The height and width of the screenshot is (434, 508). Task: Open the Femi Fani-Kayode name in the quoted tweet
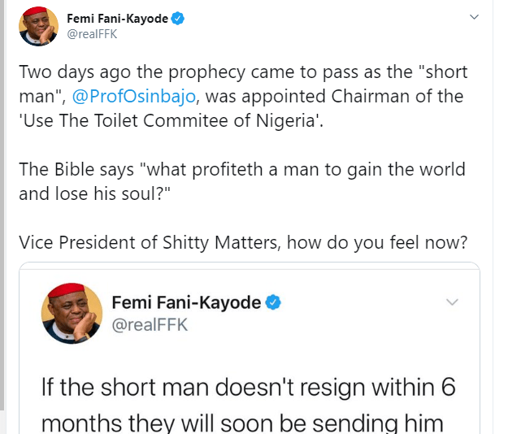pyautogui.click(x=185, y=302)
